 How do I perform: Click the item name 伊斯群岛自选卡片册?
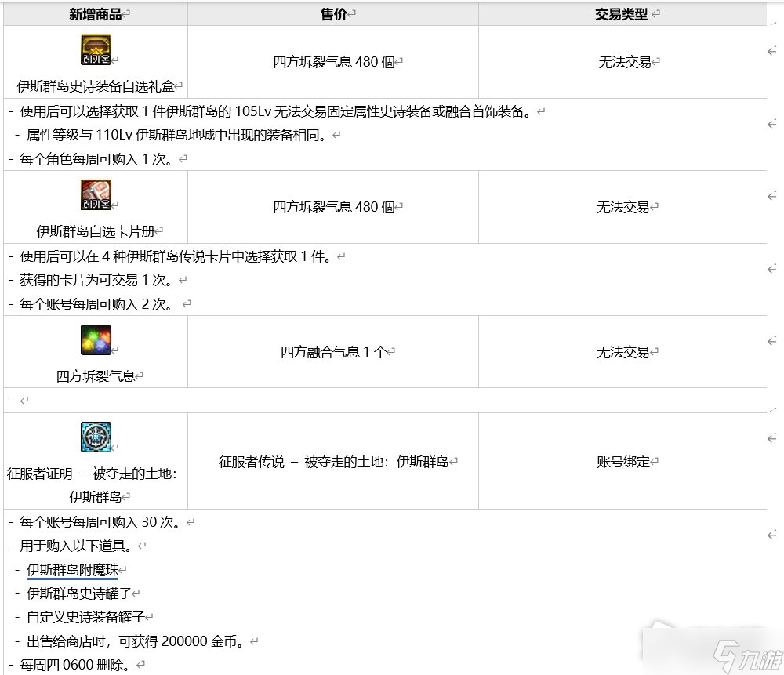click(96, 231)
